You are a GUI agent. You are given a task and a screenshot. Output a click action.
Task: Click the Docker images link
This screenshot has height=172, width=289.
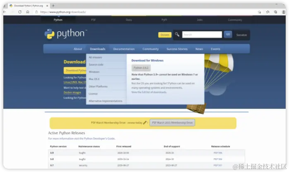(x=72, y=92)
